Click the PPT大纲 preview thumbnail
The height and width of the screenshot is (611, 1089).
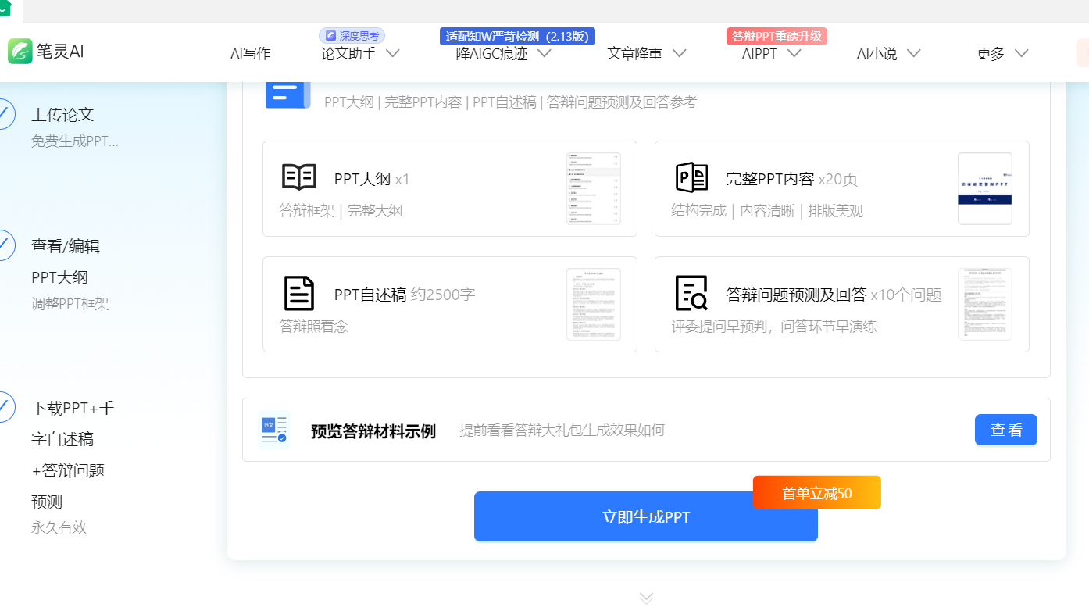[x=594, y=188]
